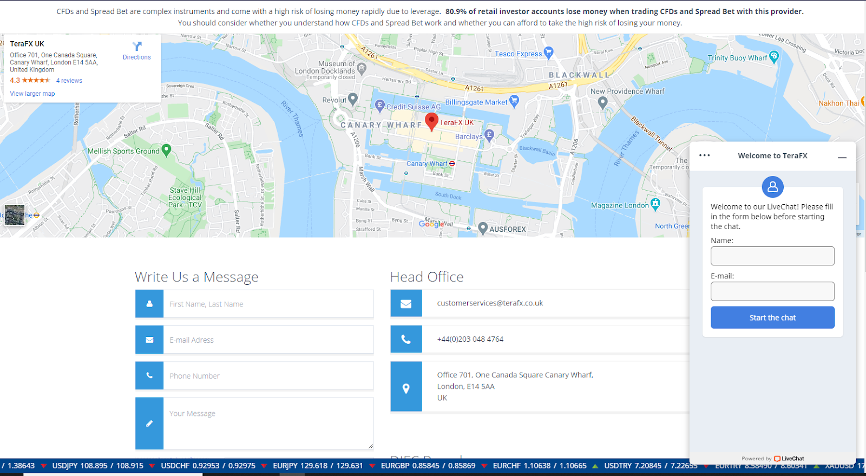Minimize the TeraFX chat widget
The width and height of the screenshot is (866, 476).
point(842,157)
